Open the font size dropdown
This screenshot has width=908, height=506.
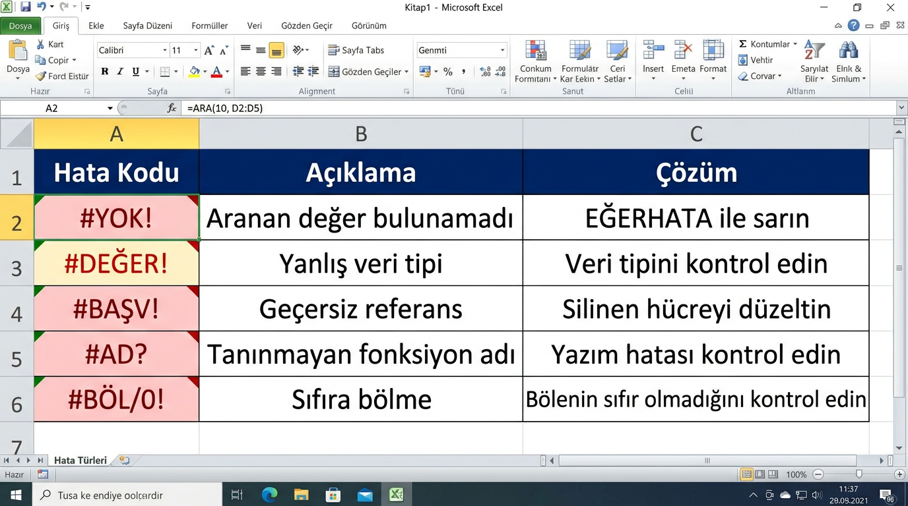pos(195,51)
